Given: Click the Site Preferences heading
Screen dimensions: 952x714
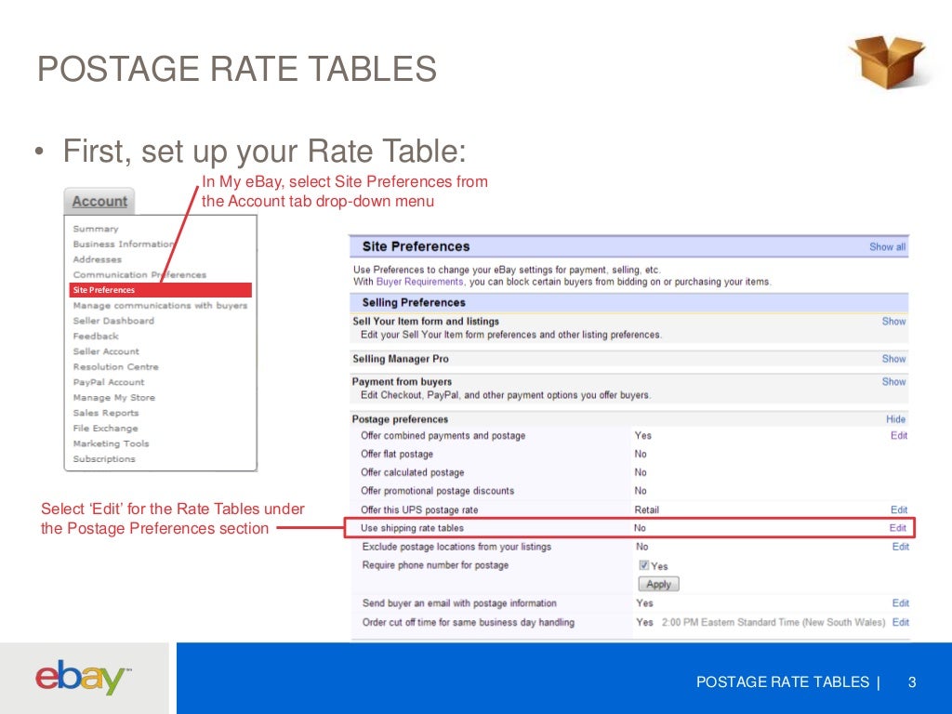Looking at the screenshot, I should click(416, 246).
